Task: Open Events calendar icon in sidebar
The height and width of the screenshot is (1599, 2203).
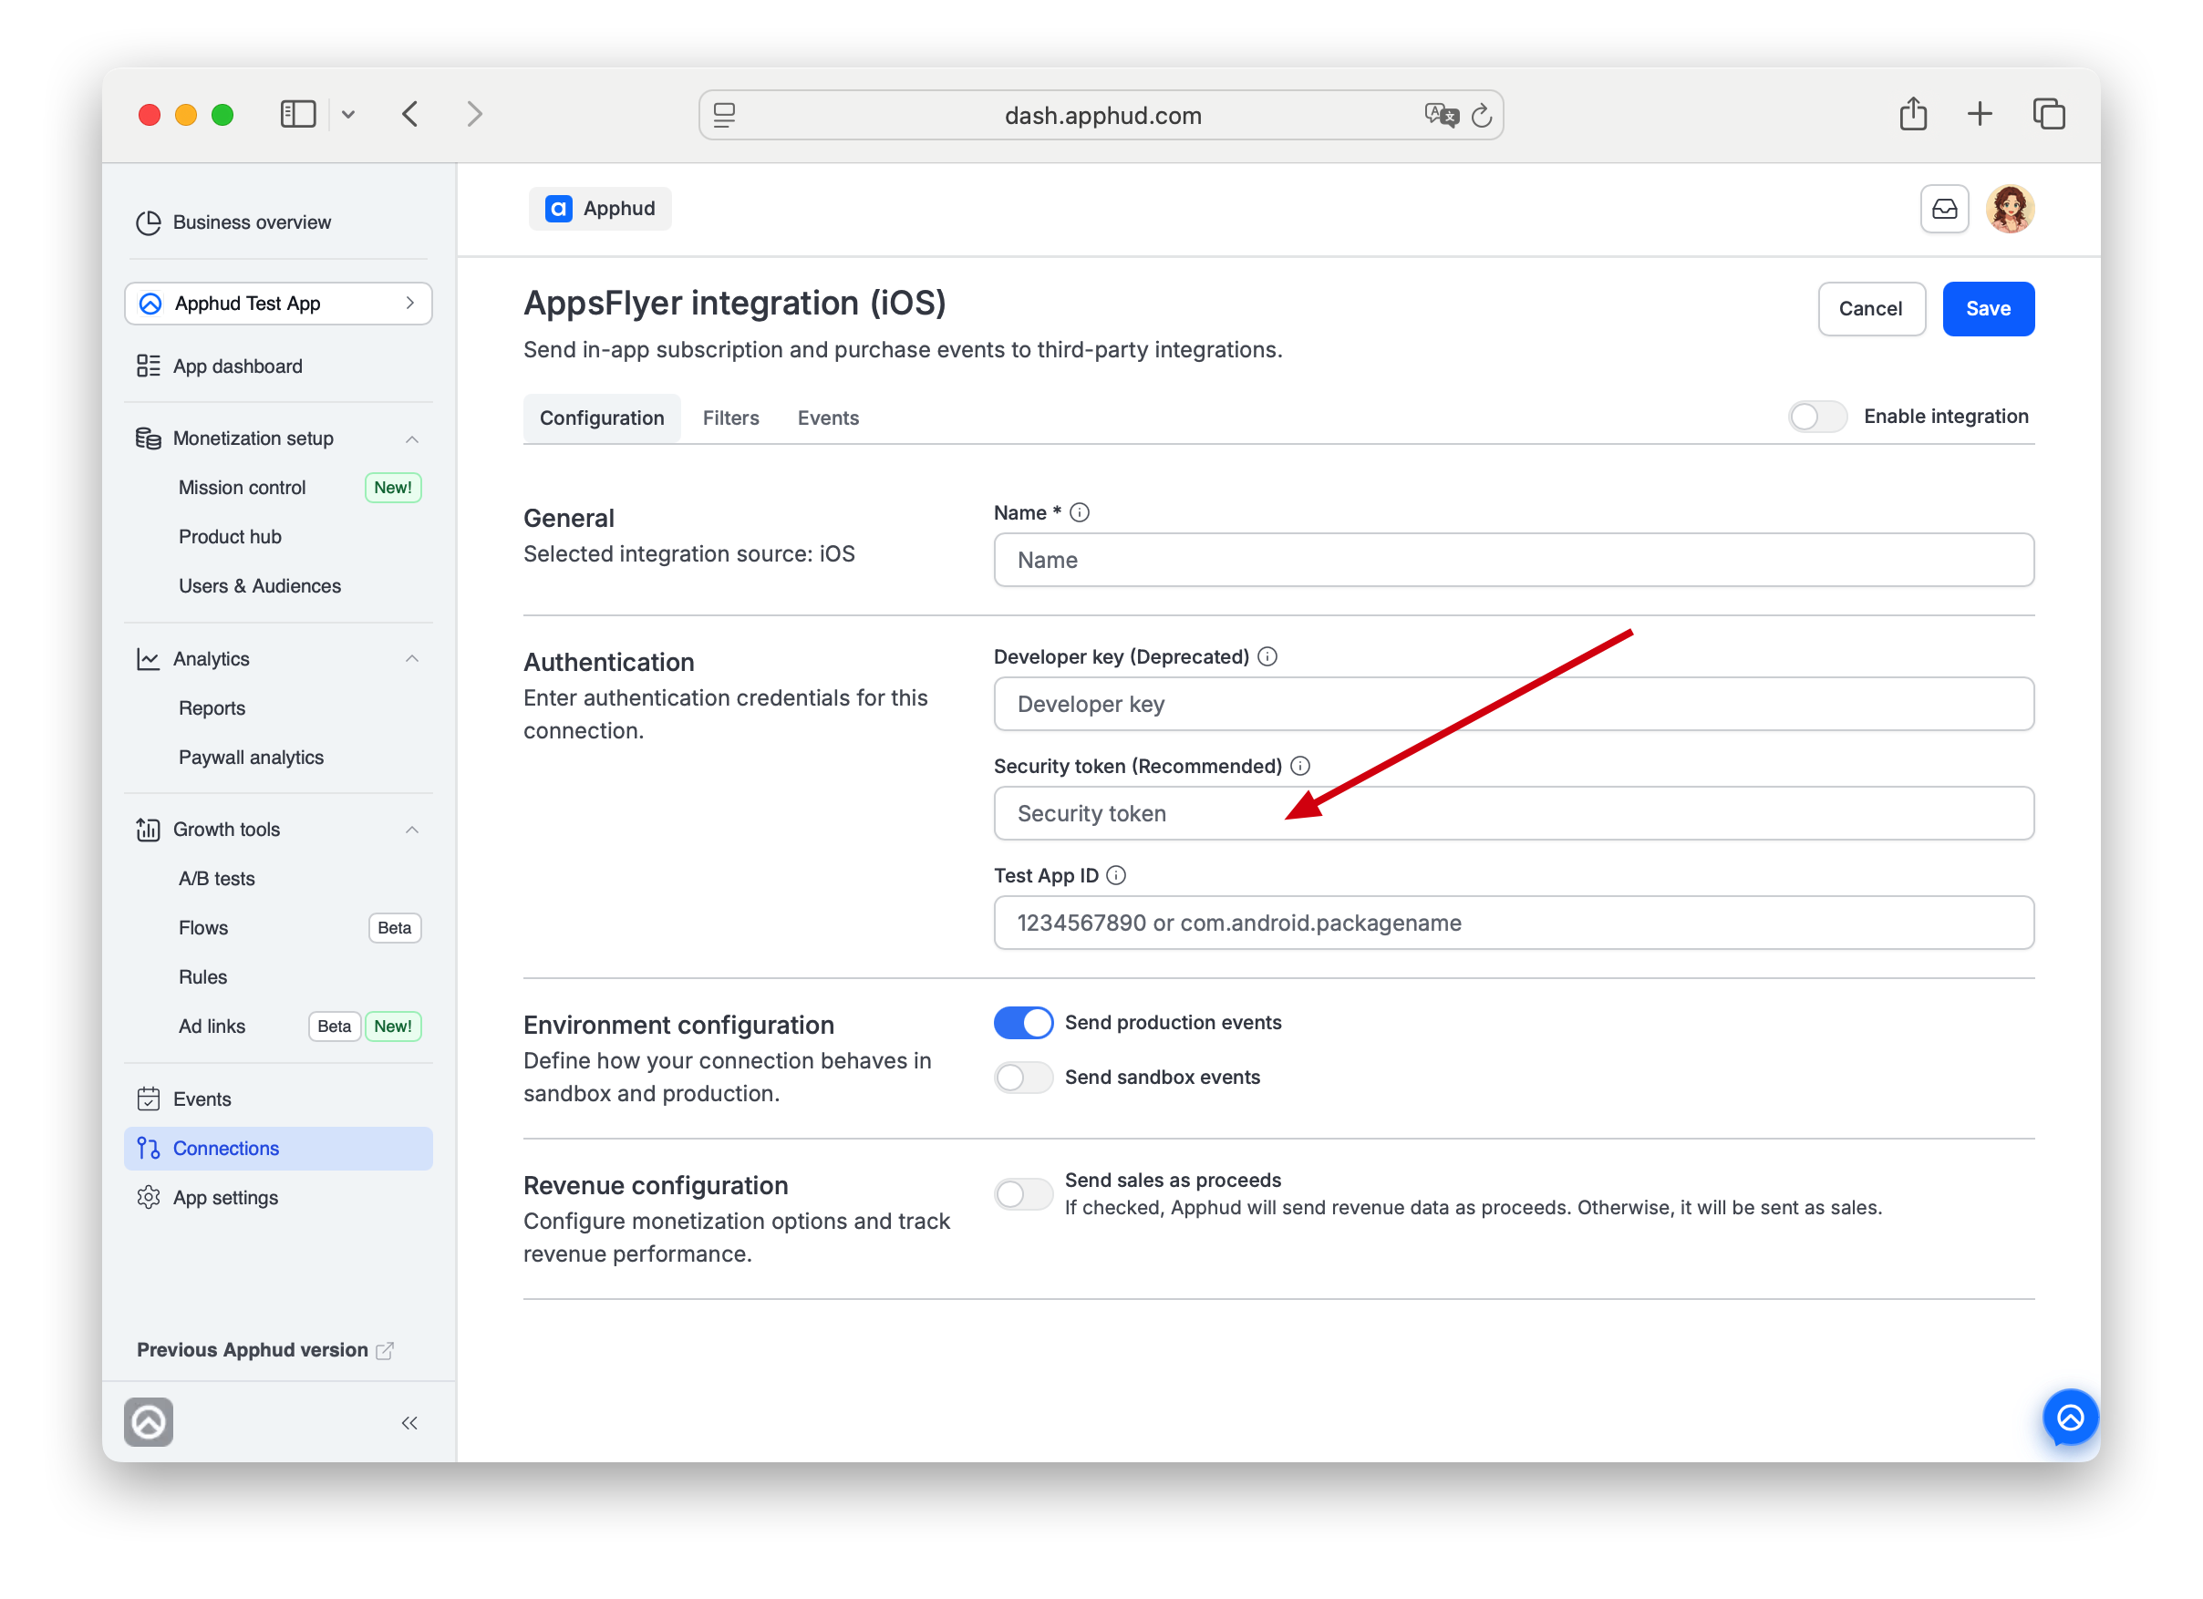Action: pyautogui.click(x=149, y=1099)
